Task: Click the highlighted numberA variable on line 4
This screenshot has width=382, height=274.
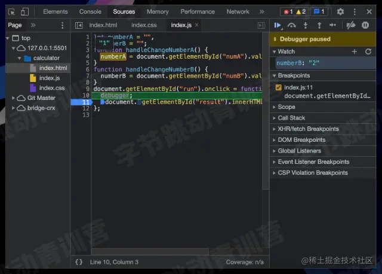Action: pyautogui.click(x=113, y=57)
